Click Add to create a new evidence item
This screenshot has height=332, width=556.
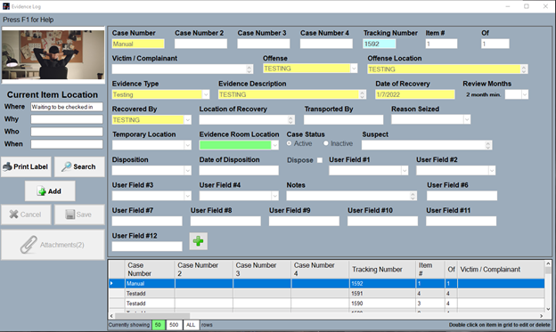coord(50,191)
